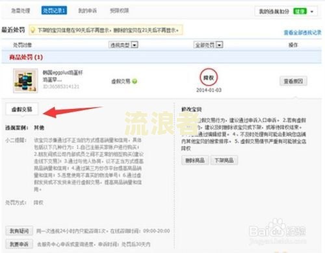Image resolution: width=325 pixels, height=253 pixels.
Task: Open the 韩国eggplus product title link
Action: [x=62, y=76]
